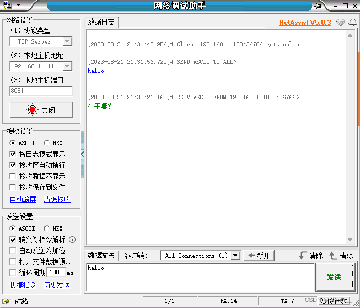Open the NetAssist V5.0.3 link
This screenshot has width=360, height=308.
(305, 23)
